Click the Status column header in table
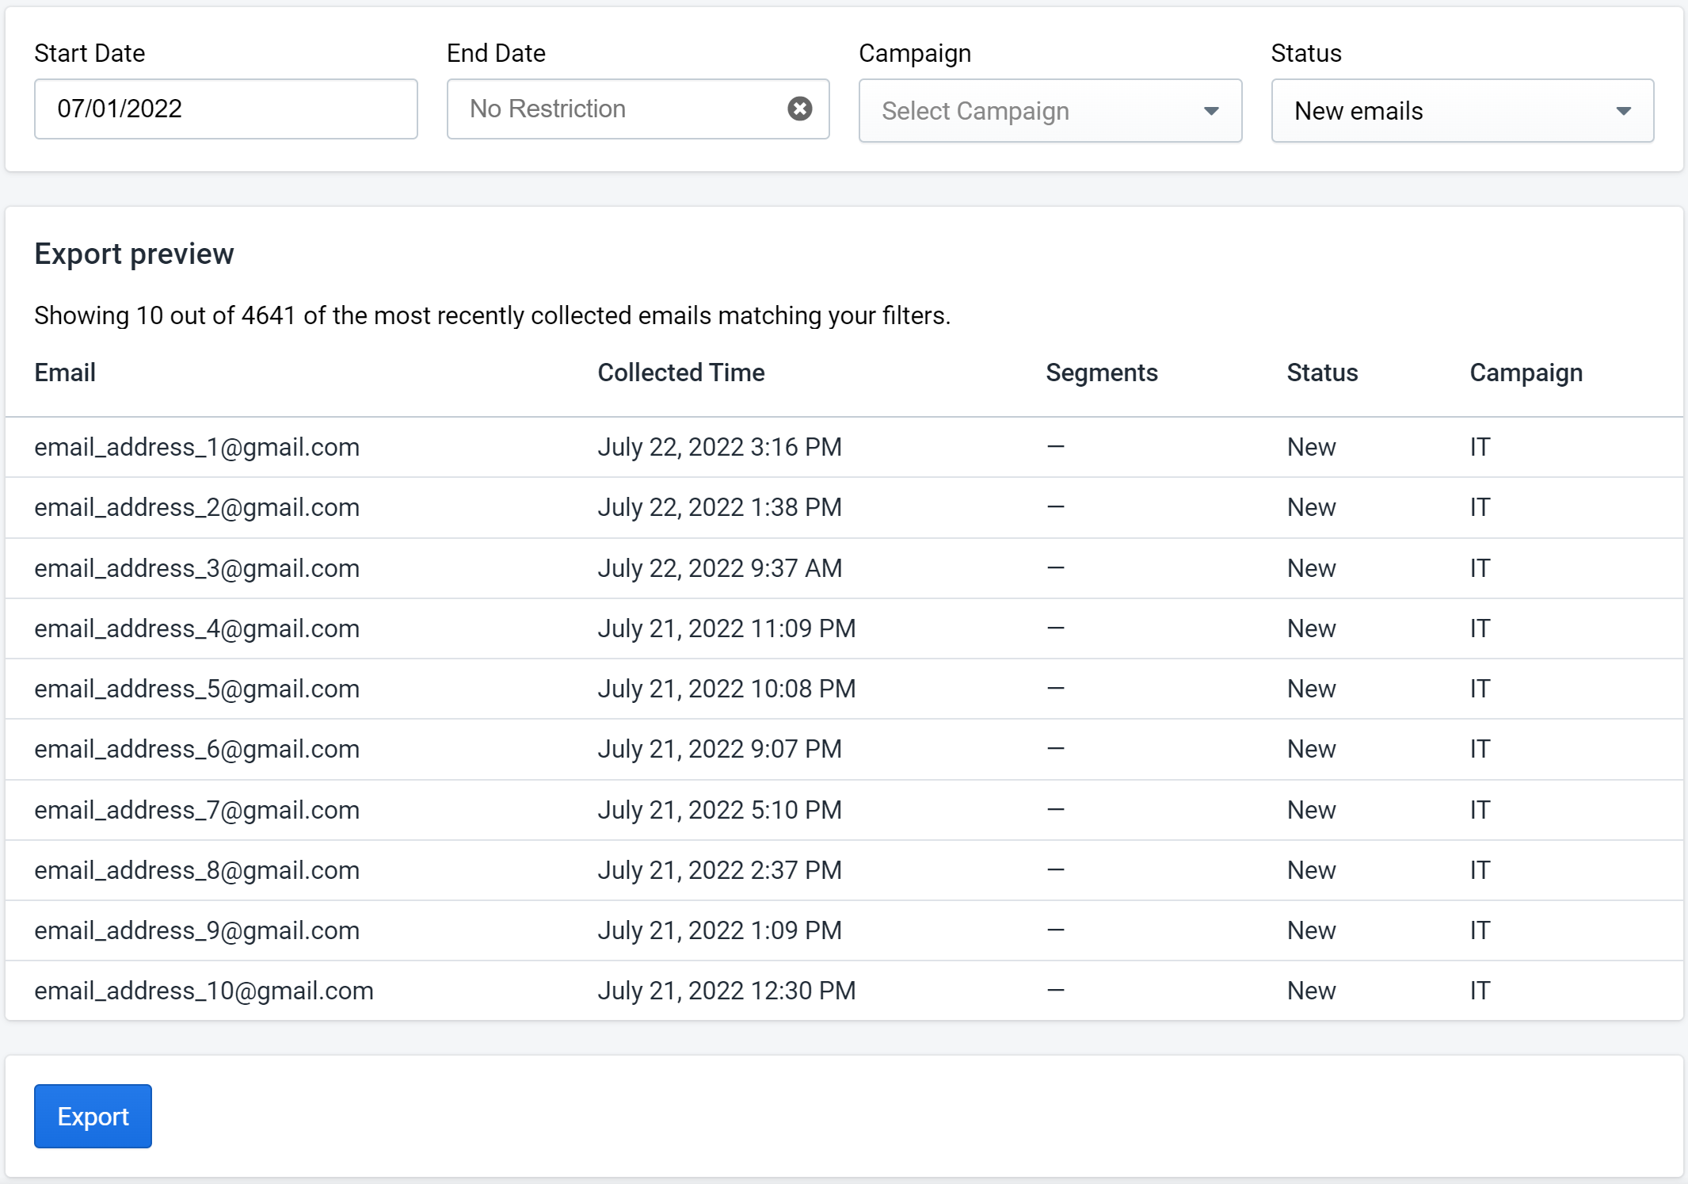Screen dimensions: 1688x1184 [1322, 372]
